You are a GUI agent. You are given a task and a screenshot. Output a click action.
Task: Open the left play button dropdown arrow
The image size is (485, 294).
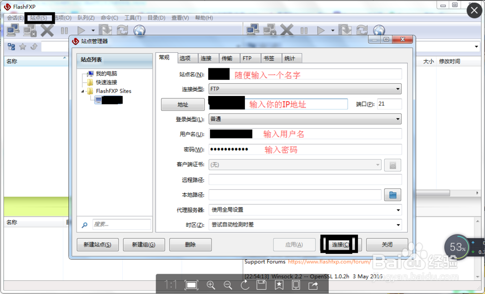[x=93, y=31]
